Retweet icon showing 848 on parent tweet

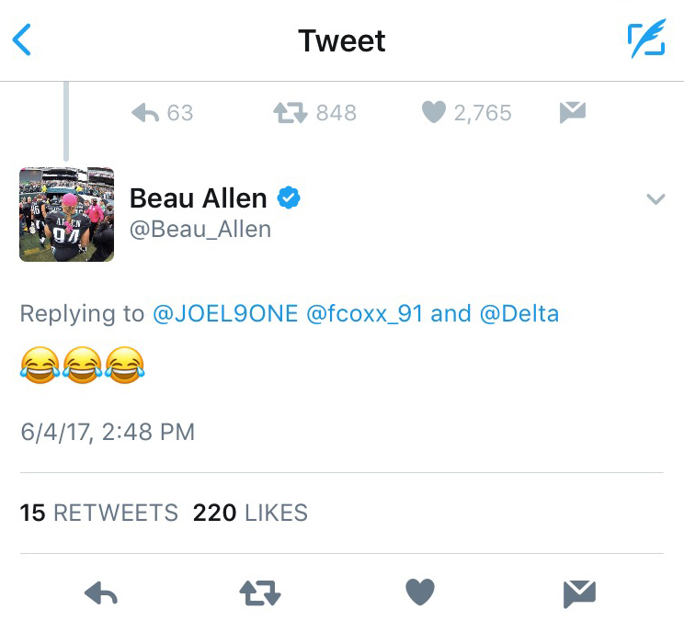[x=291, y=113]
